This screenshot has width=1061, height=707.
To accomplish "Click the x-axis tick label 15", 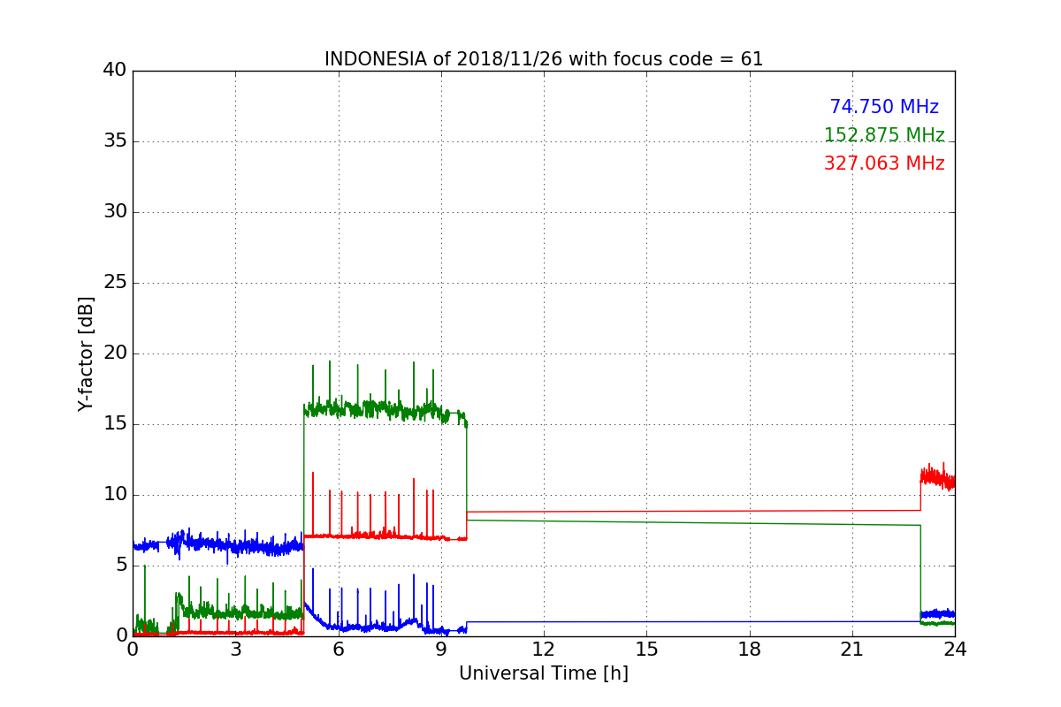I will (x=646, y=650).
